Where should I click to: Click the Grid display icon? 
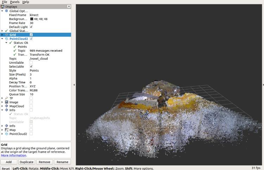pyautogui.click(x=7, y=35)
